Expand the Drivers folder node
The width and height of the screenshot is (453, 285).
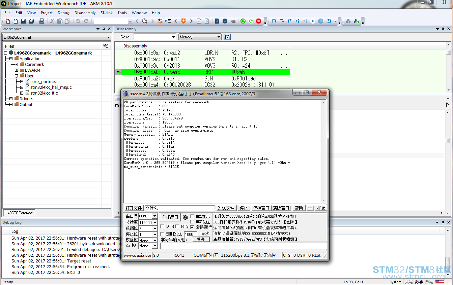click(x=11, y=99)
